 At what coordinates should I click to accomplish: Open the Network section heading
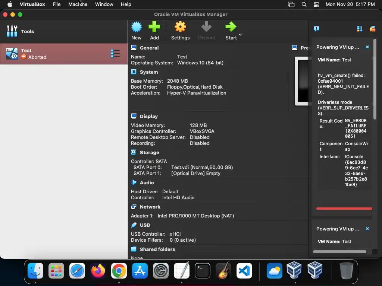pos(150,207)
